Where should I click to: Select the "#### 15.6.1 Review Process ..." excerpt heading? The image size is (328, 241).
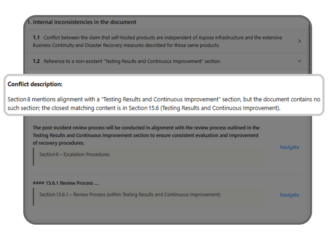pyautogui.click(x=62, y=183)
